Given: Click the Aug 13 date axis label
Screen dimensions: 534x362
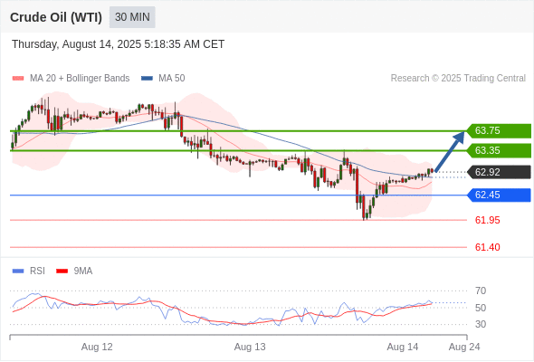Looking at the screenshot, I should point(250,347).
